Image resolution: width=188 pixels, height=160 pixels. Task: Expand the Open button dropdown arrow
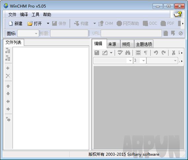point(48,23)
